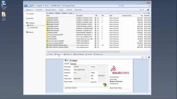Switch to the Contains tab
The height and width of the screenshot is (99, 177).
(x=89, y=54)
